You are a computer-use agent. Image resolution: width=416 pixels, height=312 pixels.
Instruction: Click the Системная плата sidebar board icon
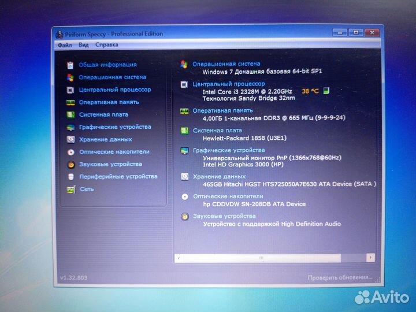click(70, 115)
